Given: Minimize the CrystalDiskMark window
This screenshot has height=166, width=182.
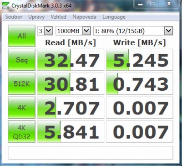Looking at the screenshot, I should coord(141,4).
